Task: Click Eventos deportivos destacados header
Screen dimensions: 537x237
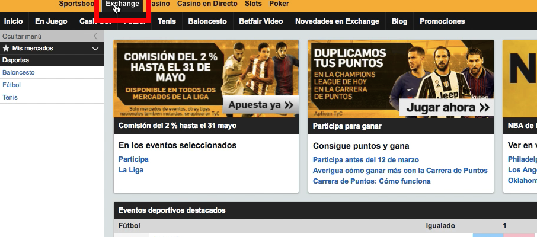Action: point(172,210)
